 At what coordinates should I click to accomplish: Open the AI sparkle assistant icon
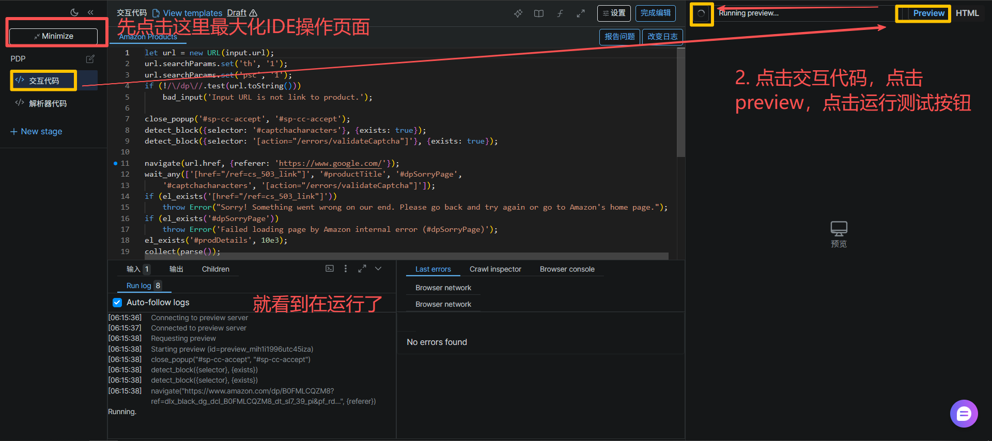518,13
